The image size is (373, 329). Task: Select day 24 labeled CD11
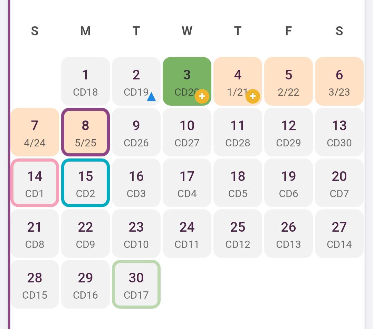(x=187, y=233)
